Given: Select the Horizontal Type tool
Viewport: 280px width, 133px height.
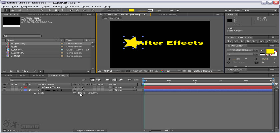Looking at the screenshot, I should pos(63,10).
